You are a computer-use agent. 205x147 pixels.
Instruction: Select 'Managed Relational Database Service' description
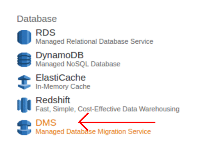tap(94, 42)
